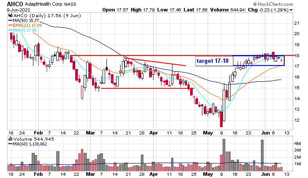Click the May label on the volume panel date axis
Viewport: 308px width, 178px height.
(208, 174)
